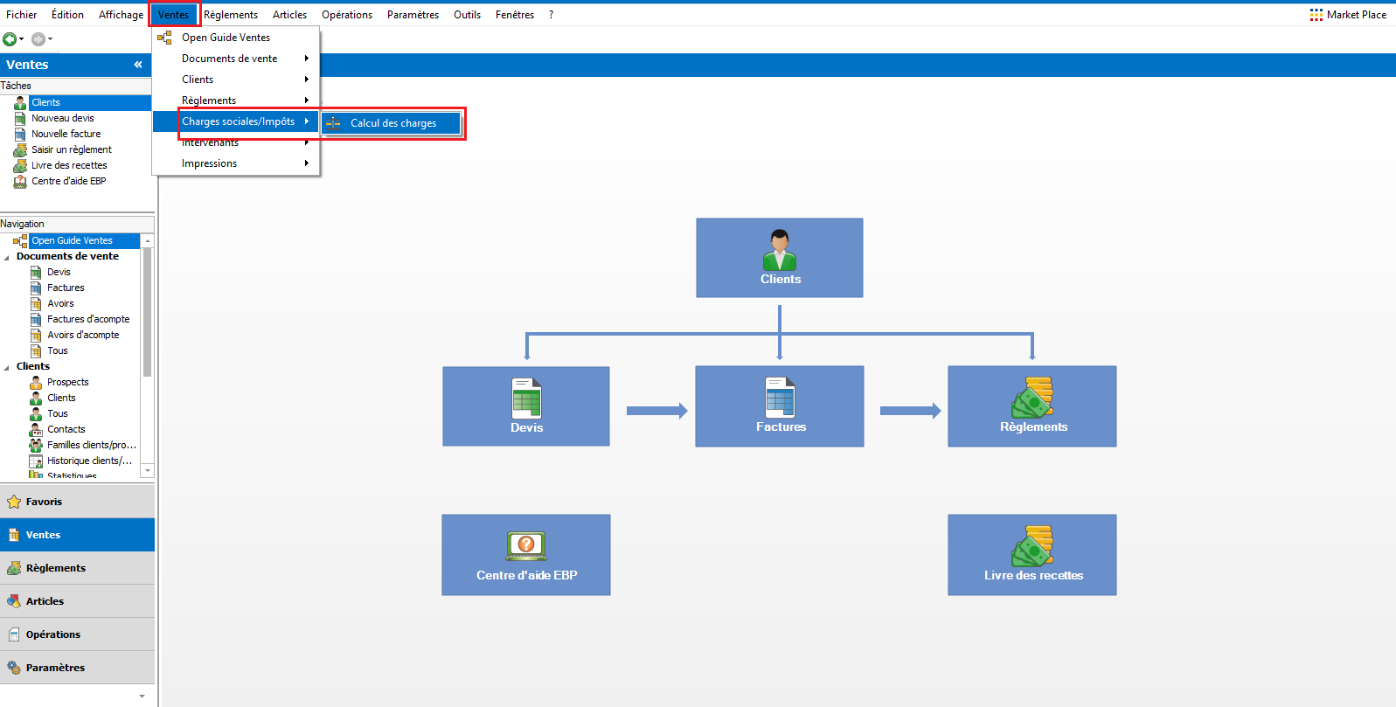Open Market Place from the top right
Image resolution: width=1396 pixels, height=707 pixels.
[1348, 15]
